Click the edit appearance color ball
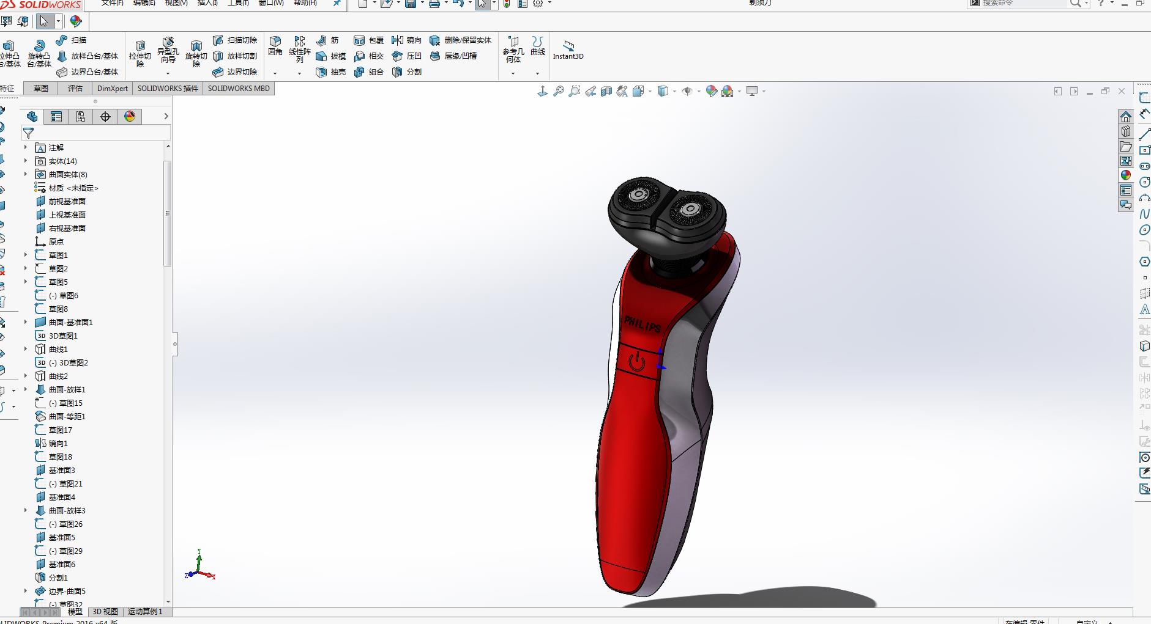This screenshot has height=624, width=1151. [x=711, y=91]
